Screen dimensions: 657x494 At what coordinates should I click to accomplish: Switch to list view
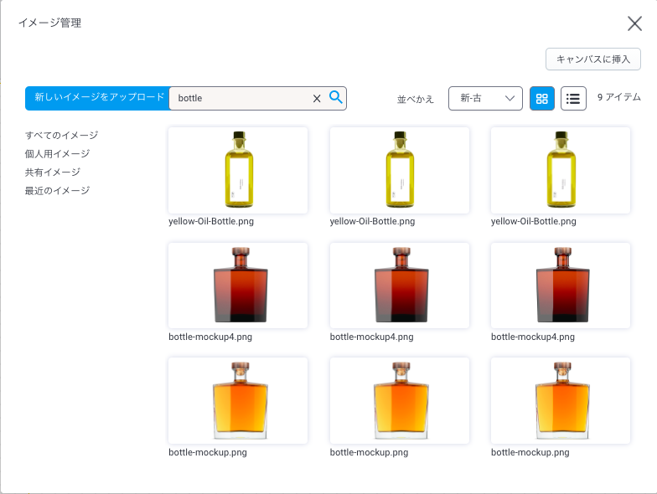point(573,99)
